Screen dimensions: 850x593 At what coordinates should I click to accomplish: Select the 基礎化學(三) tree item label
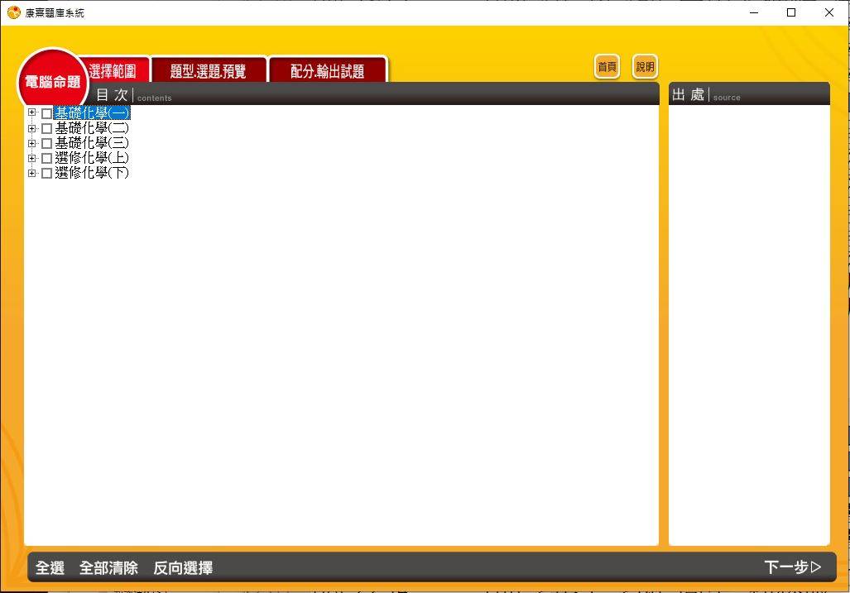[92, 143]
